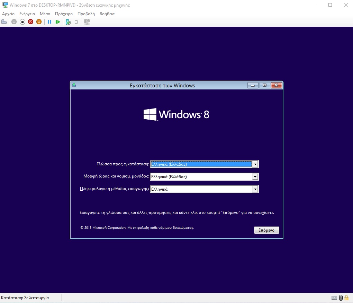Image resolution: width=353 pixels, height=303 pixels.
Task: Click the Hyper-V window title icon
Action: (5, 5)
